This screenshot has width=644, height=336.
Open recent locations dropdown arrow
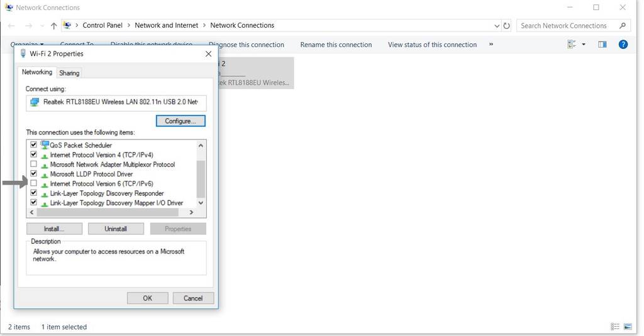(42, 26)
